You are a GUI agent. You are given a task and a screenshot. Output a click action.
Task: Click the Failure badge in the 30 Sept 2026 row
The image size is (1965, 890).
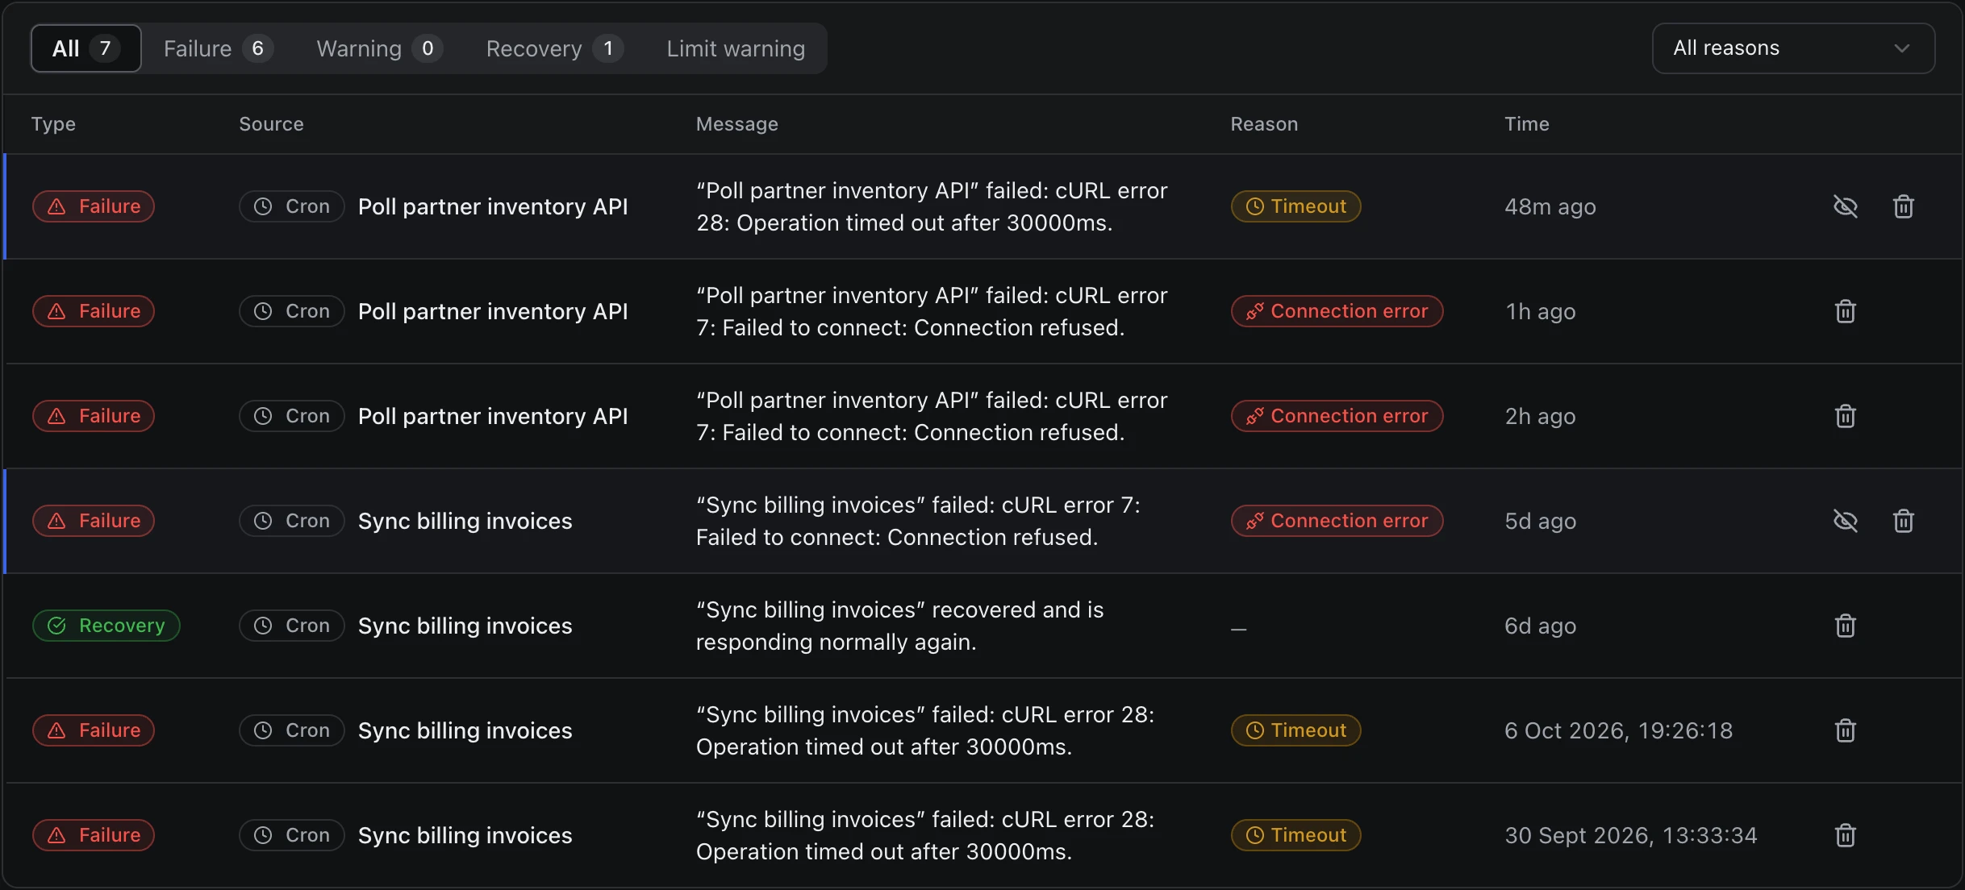[94, 835]
